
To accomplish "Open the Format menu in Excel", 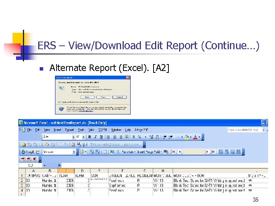I will (x=69, y=130).
